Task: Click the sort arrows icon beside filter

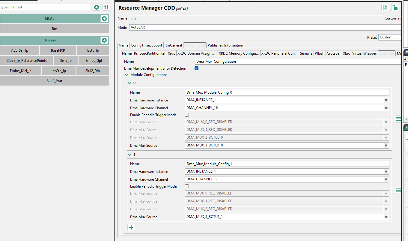Action: (x=106, y=7)
